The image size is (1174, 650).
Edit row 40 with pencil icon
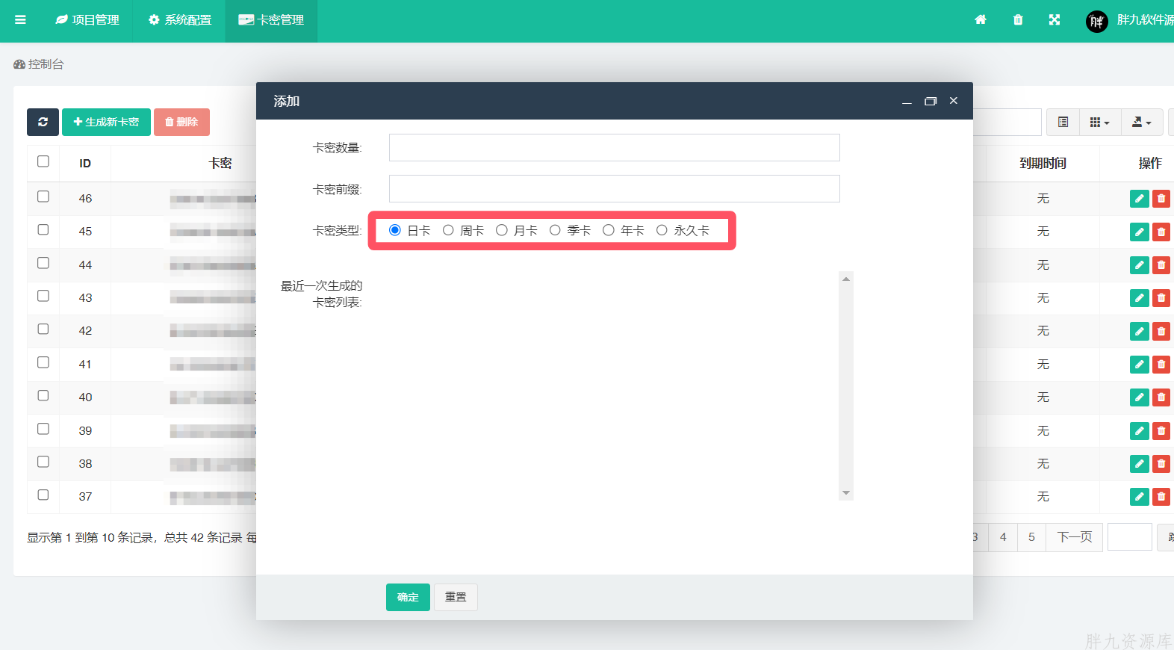click(1140, 397)
